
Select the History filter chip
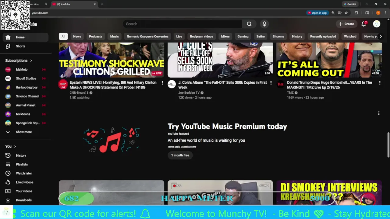[297, 36]
